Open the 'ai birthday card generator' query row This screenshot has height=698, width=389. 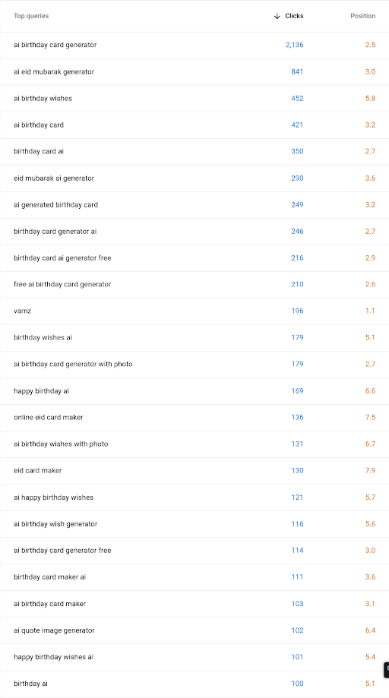pos(194,45)
